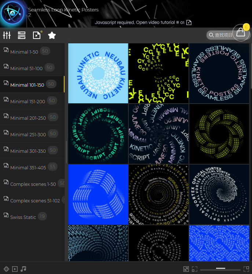Click the AE icon beside Minimal 1-50
The image size is (252, 274).
(6, 50)
